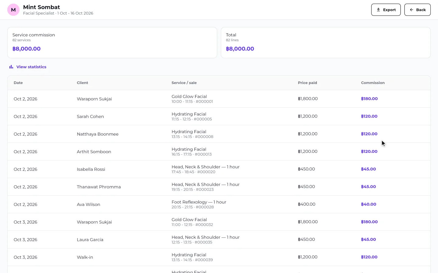Image resolution: width=438 pixels, height=273 pixels.
Task: Go back using the Back button
Action: pos(417,10)
